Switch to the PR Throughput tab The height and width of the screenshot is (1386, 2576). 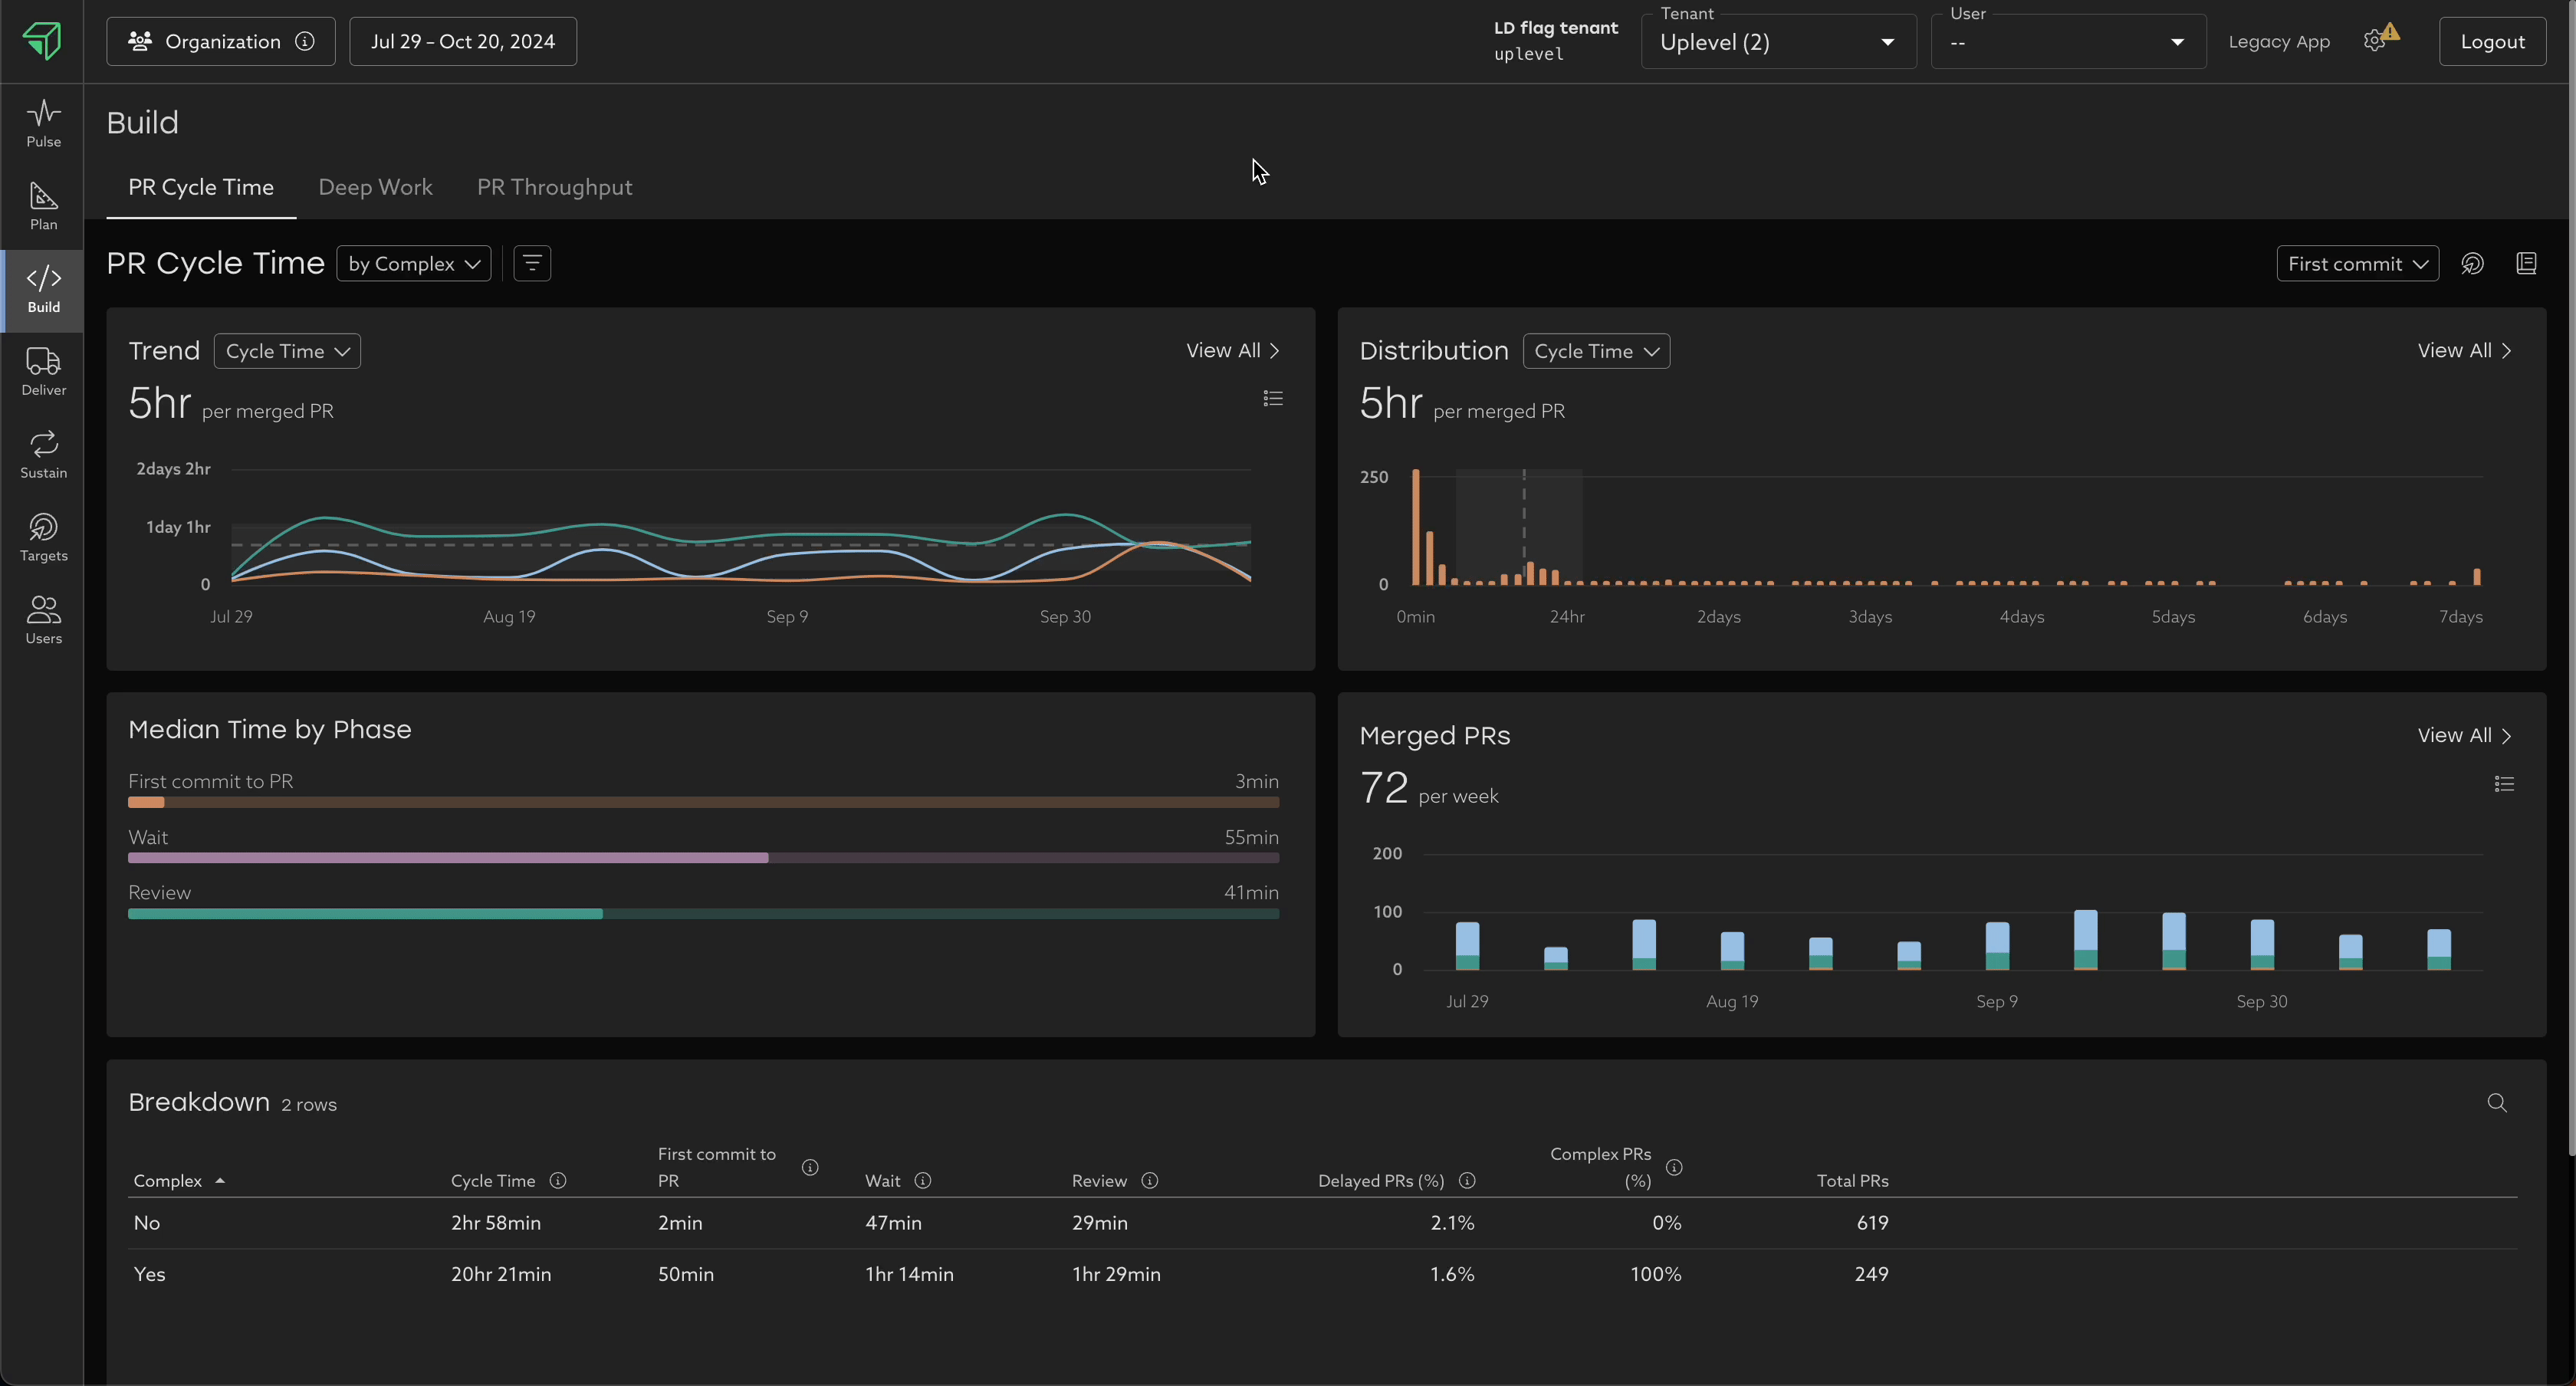[554, 188]
